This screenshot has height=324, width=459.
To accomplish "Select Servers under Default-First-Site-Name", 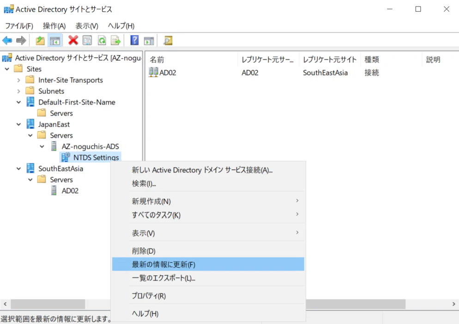I will click(61, 113).
